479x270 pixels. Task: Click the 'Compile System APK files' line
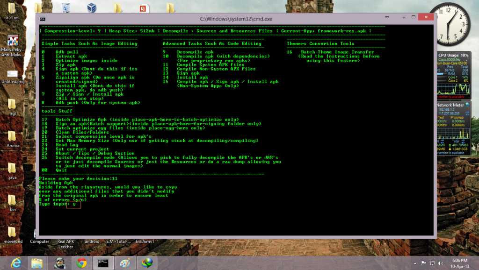point(210,64)
